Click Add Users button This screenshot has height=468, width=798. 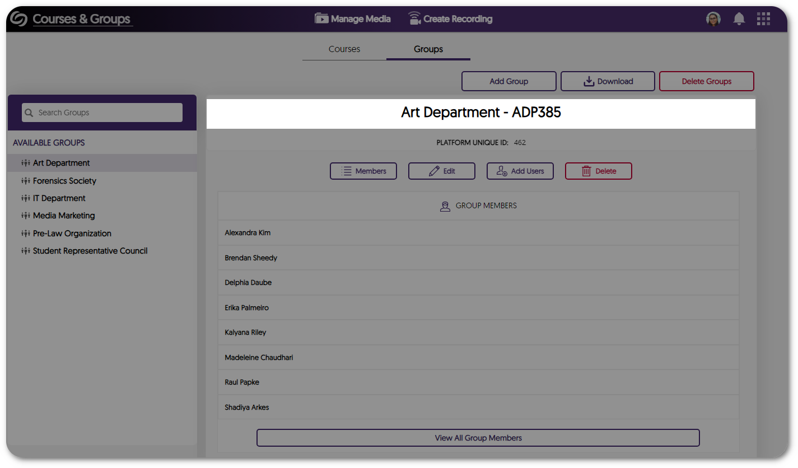520,171
